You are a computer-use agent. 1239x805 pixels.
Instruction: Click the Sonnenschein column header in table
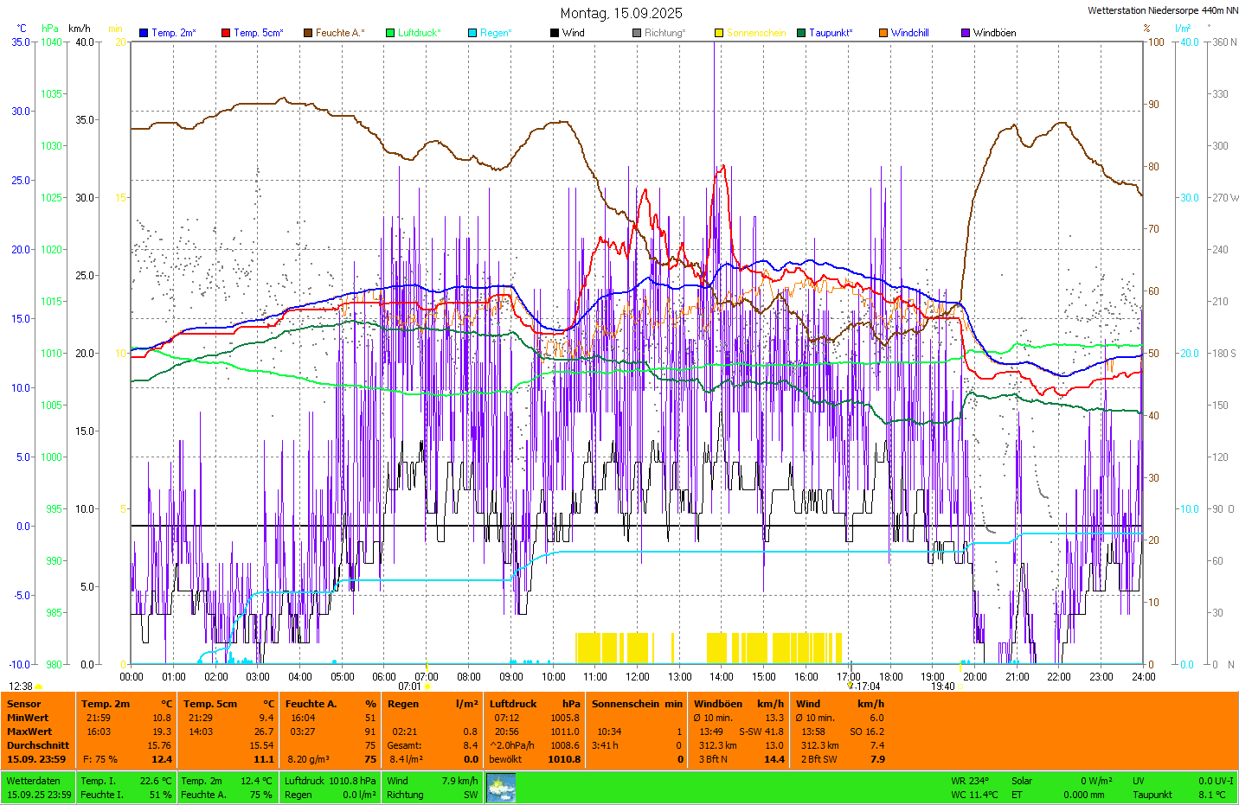tap(626, 704)
